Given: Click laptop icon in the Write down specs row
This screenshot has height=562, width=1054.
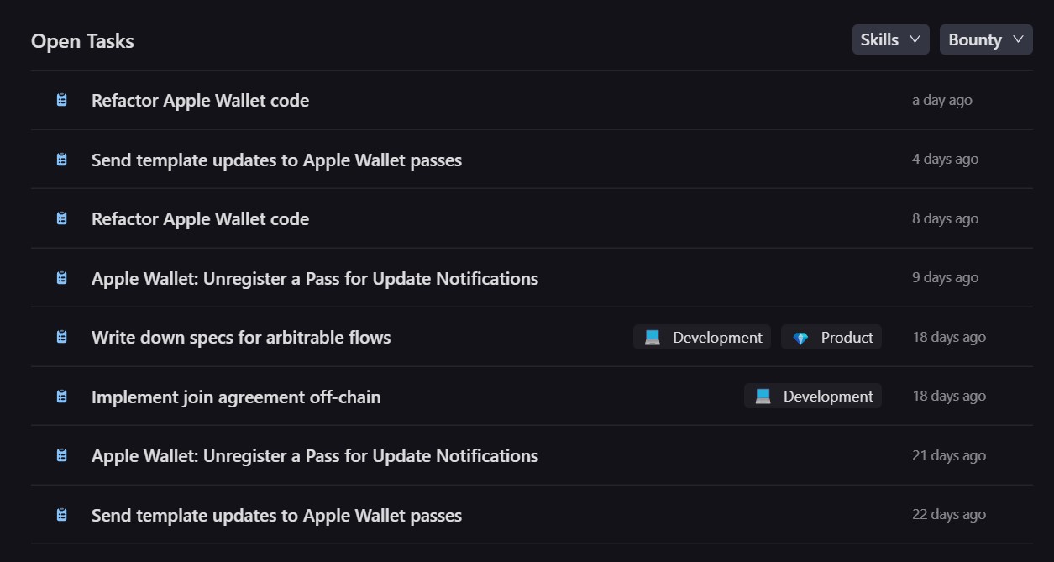Looking at the screenshot, I should point(652,338).
